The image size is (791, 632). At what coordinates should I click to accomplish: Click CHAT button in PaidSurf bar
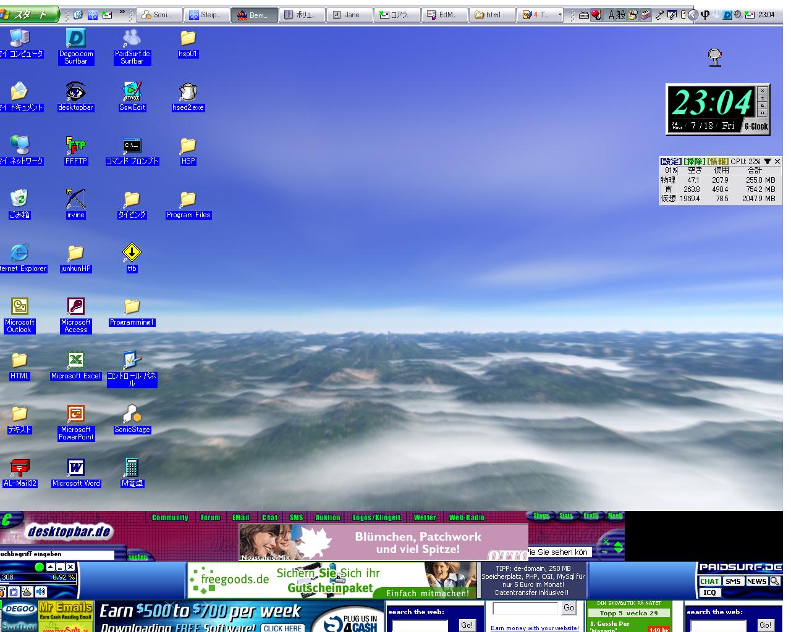click(x=709, y=581)
